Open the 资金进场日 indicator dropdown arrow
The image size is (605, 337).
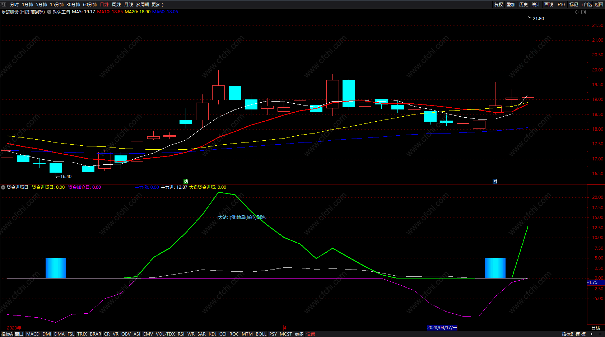click(x=3, y=187)
